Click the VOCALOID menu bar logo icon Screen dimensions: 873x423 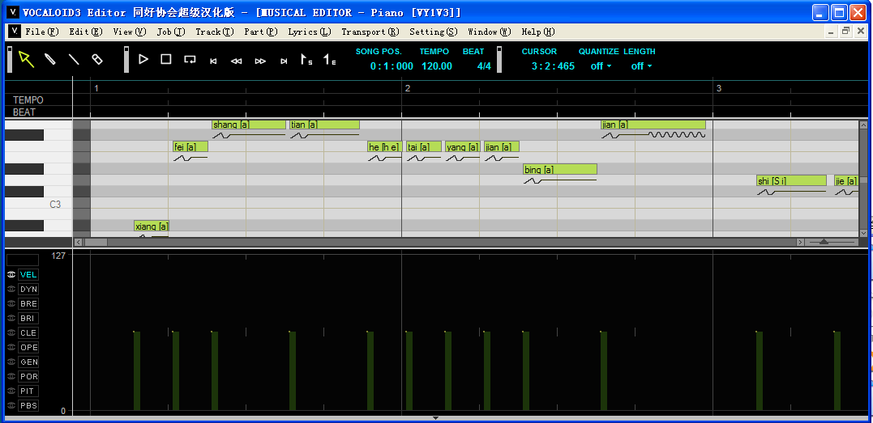[x=15, y=31]
